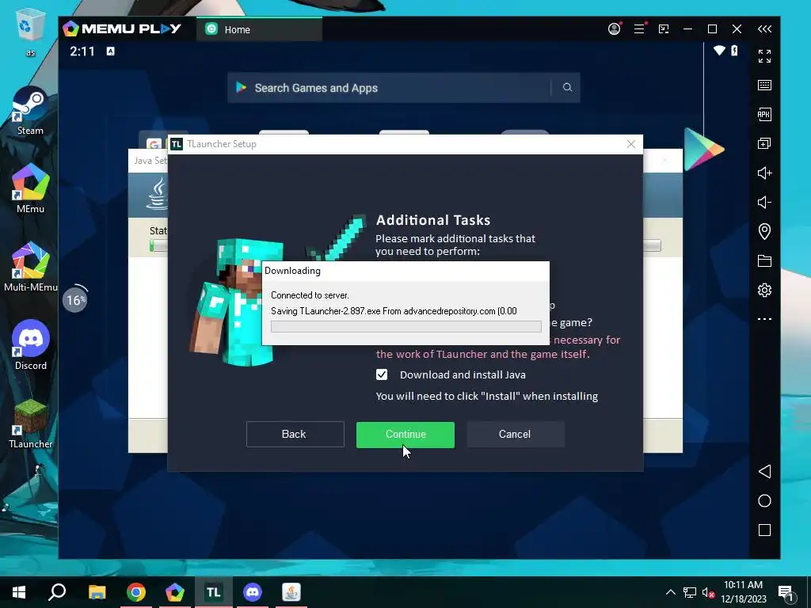The height and width of the screenshot is (608, 811).
Task: Open the MEmu fullscreen toggle icon
Action: click(764, 56)
